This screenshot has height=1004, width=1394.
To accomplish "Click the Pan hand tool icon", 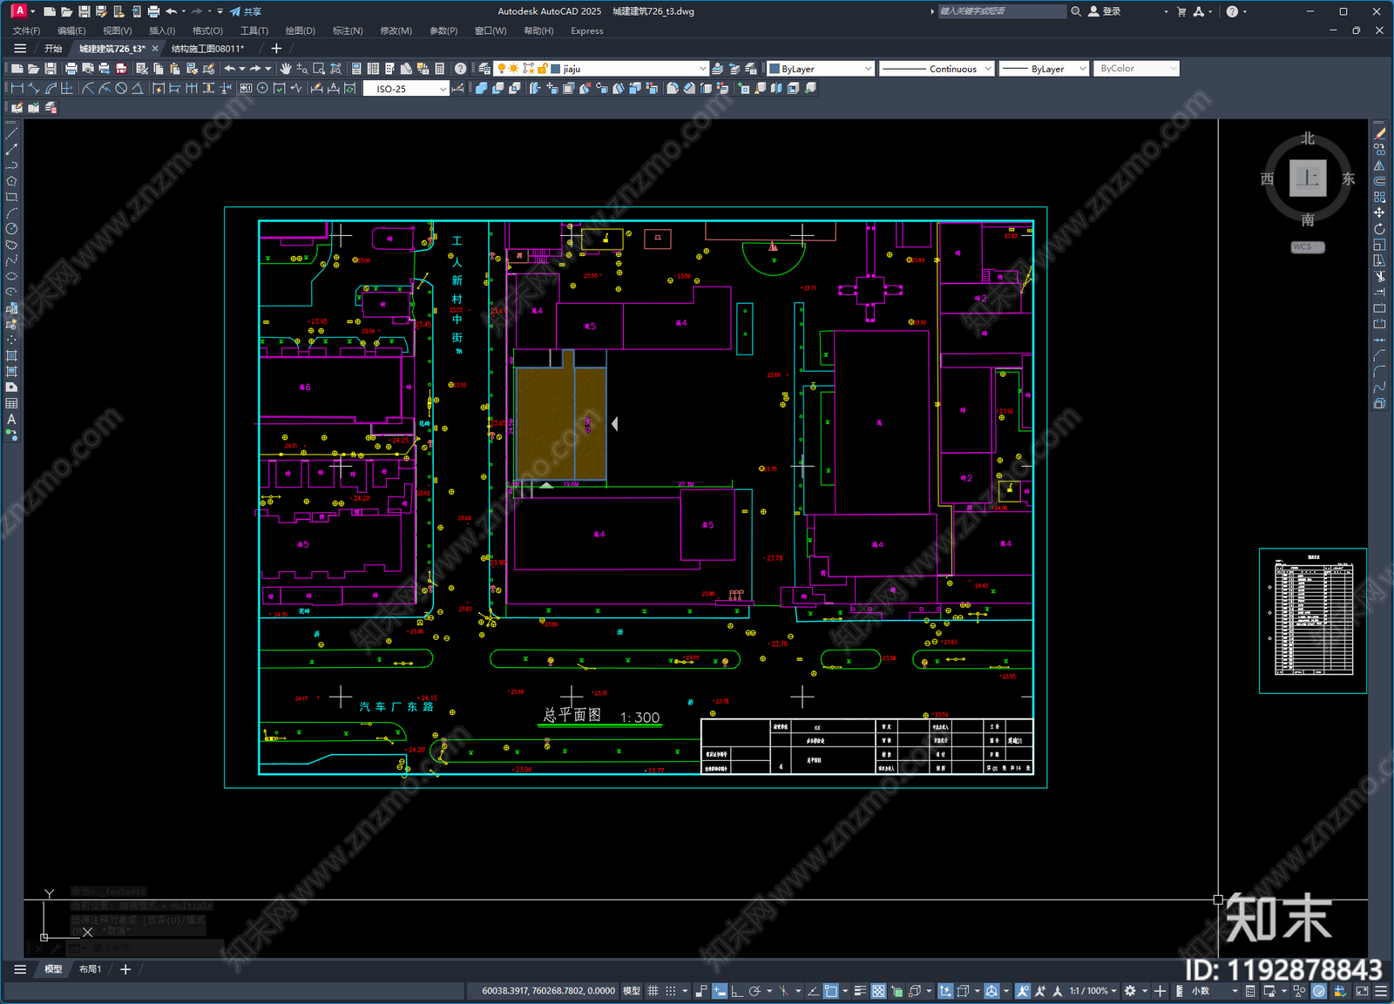I will [286, 69].
